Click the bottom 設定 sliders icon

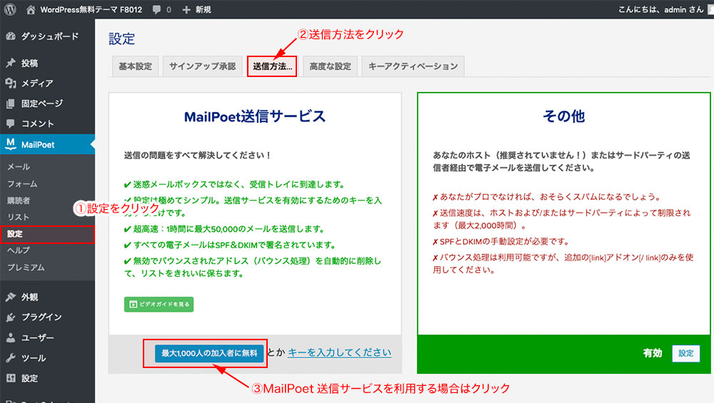(x=11, y=378)
